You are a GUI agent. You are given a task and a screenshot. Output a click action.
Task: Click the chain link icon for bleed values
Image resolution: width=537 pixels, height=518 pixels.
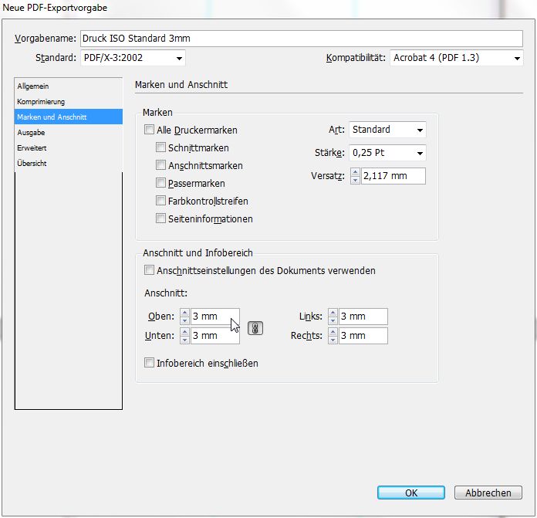click(x=255, y=327)
